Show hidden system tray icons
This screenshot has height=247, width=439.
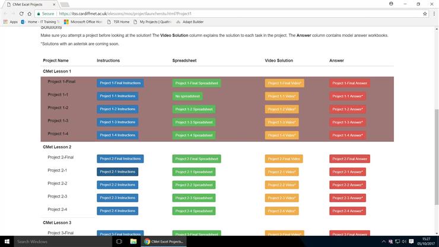(x=384, y=242)
